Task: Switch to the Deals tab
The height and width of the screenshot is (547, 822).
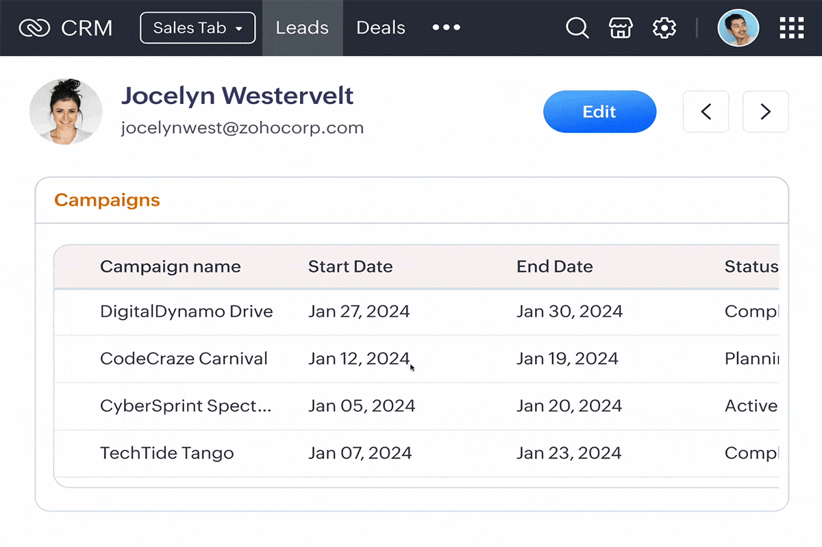Action: tap(381, 28)
